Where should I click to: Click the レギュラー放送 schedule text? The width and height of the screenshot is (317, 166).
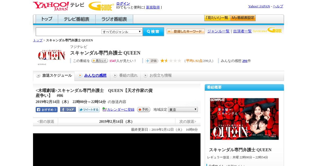237,157
